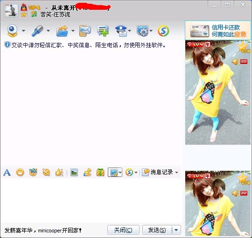Click the VIP4 badge

point(34,7)
